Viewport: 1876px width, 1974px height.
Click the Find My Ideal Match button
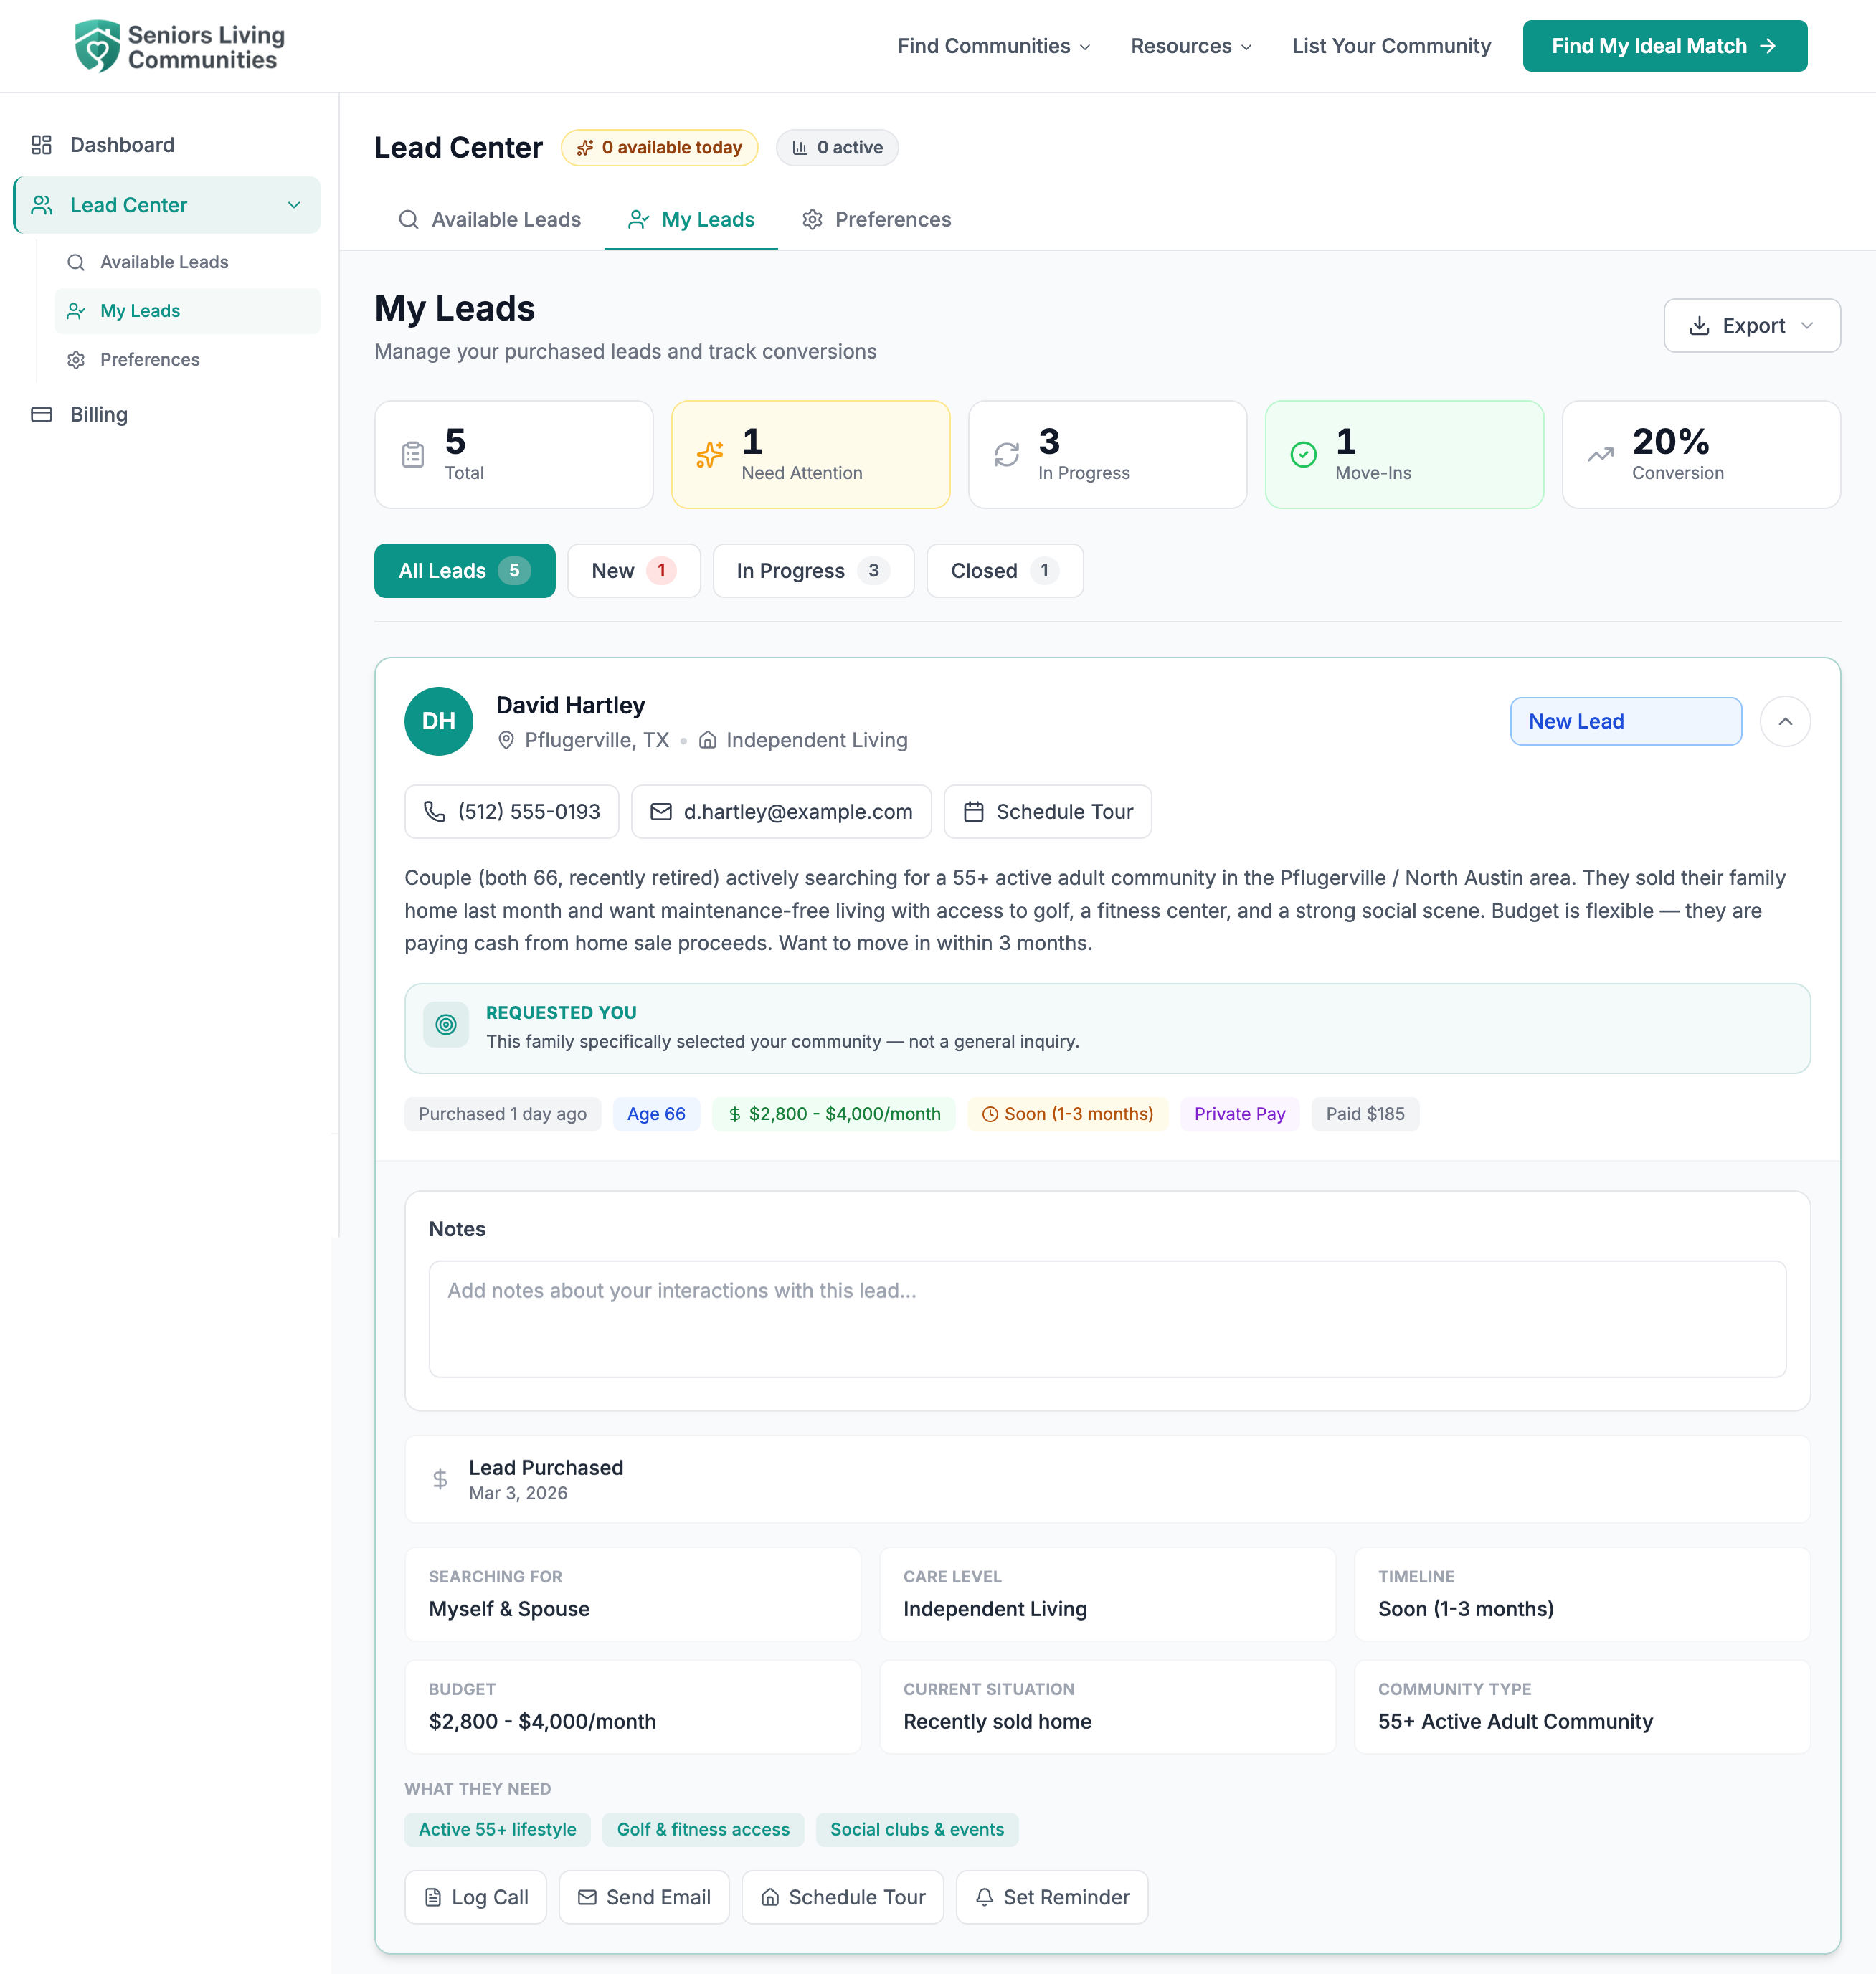(1663, 45)
